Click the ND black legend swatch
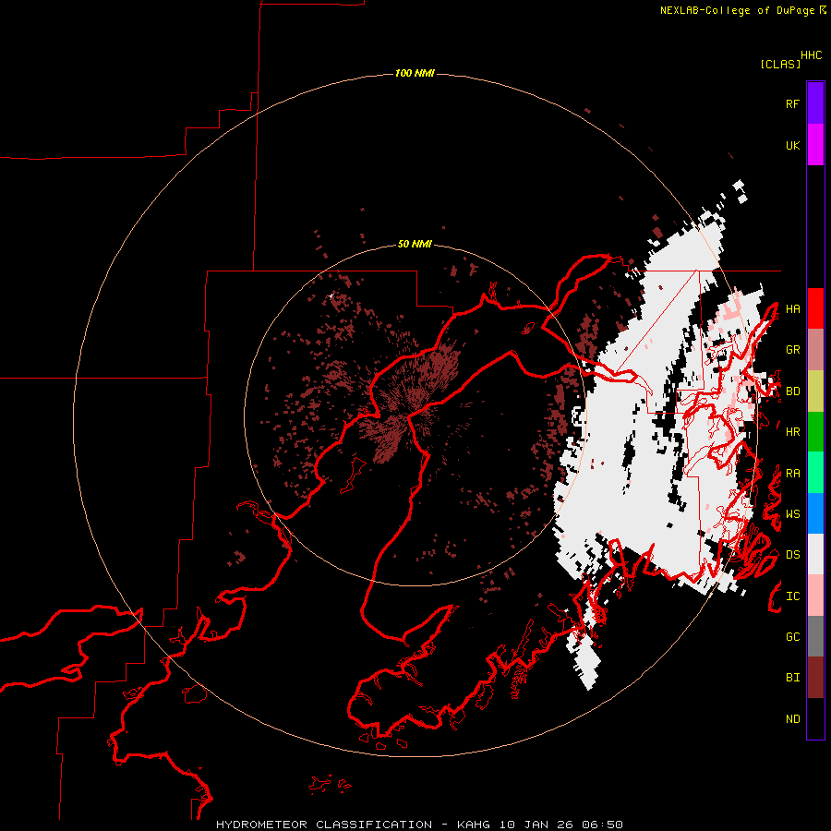 coord(815,718)
